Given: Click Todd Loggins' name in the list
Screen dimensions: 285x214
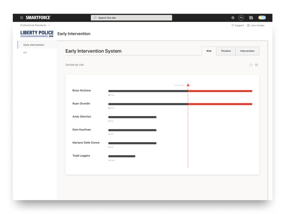Looking at the screenshot, I should tap(81, 156).
